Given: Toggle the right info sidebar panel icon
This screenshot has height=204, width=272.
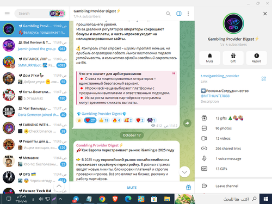Looking at the screenshot, I should point(179,14).
